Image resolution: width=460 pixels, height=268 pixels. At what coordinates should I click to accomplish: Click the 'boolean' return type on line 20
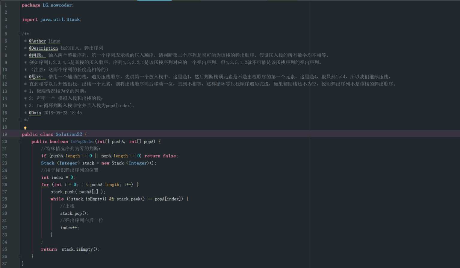[59, 141]
